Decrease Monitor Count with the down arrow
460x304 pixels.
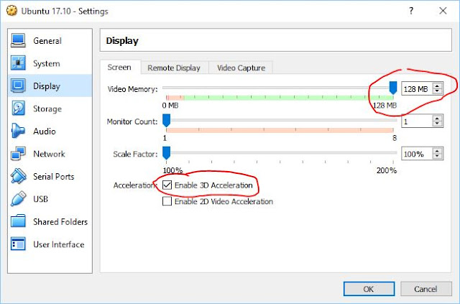click(437, 124)
